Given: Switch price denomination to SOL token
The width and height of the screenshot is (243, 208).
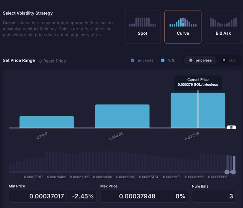Looking at the screenshot, I should click(x=229, y=60).
